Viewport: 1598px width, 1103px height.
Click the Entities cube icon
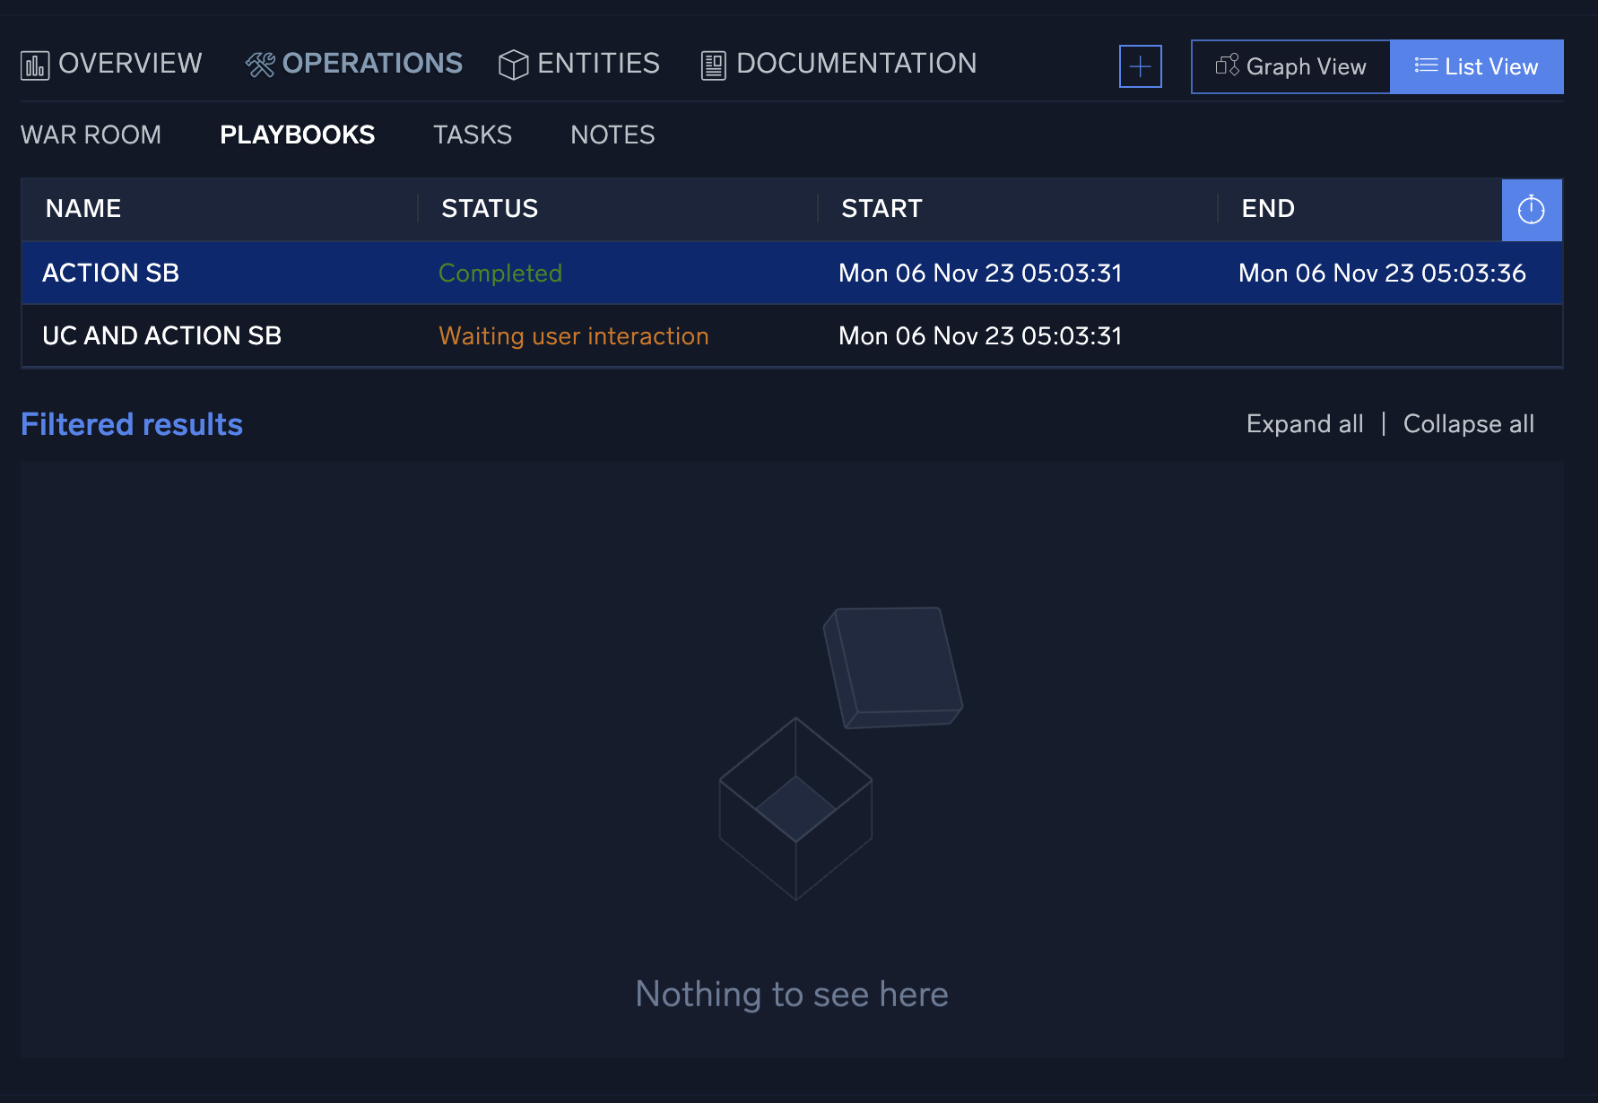click(x=512, y=64)
